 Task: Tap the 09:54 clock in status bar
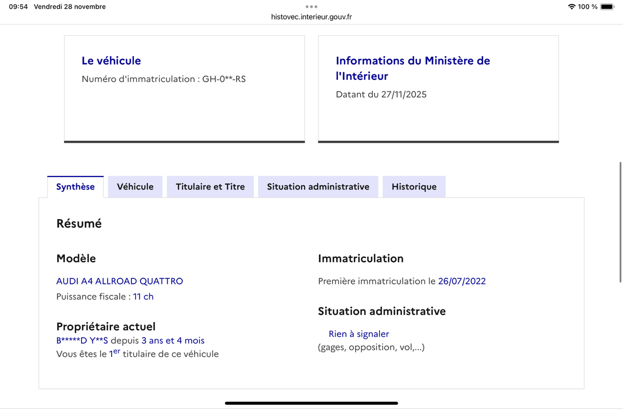18,7
